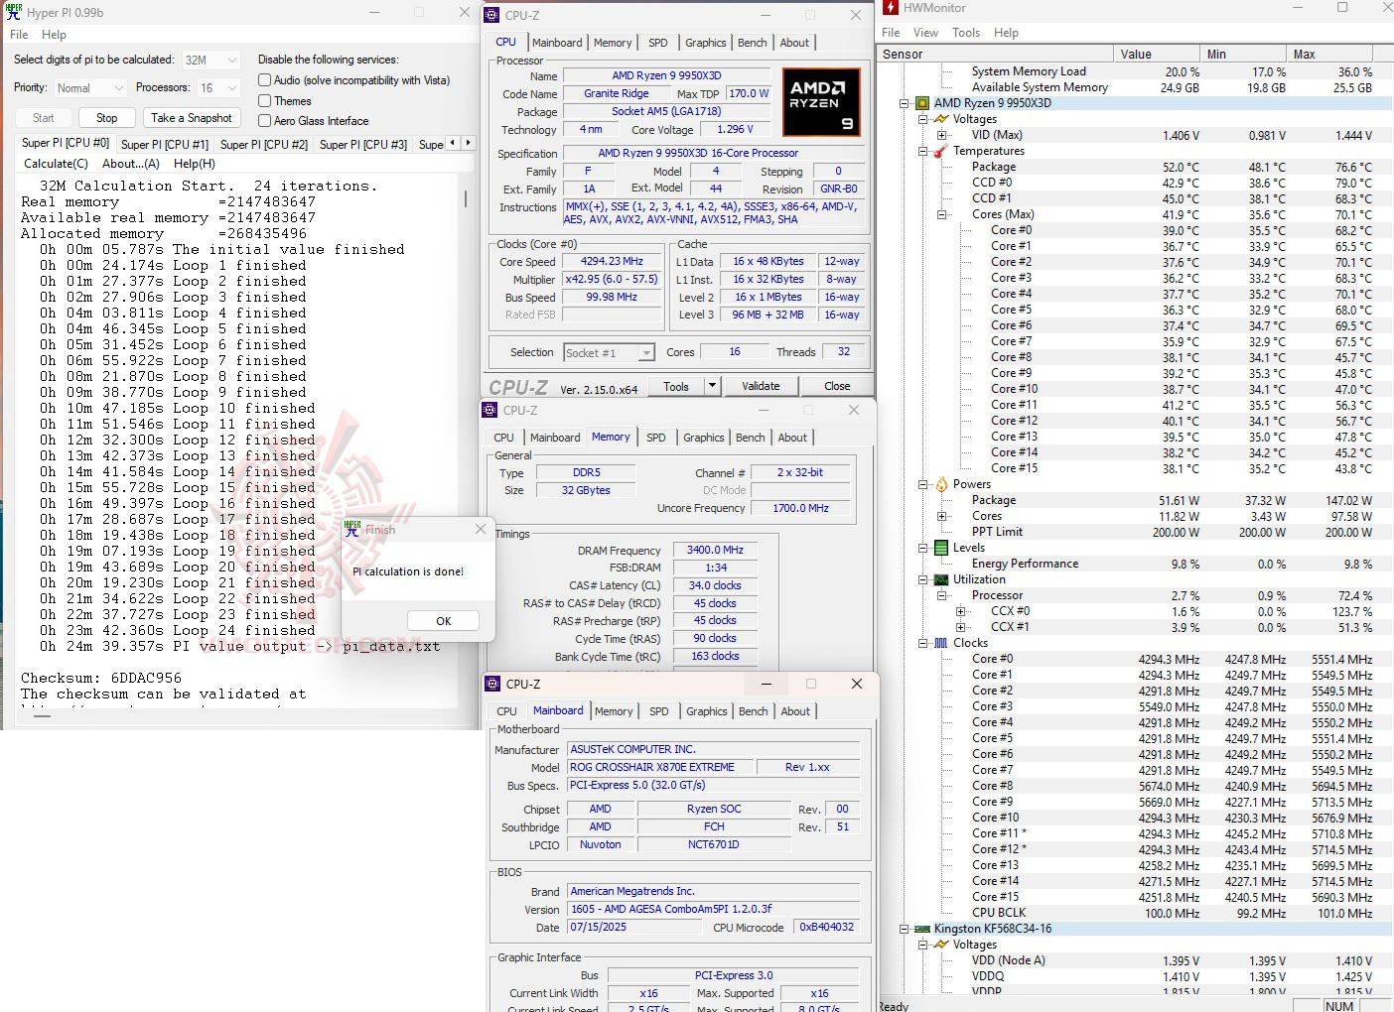Click the Powers icon in HWMonitor
The image size is (1394, 1012).
pos(939,483)
